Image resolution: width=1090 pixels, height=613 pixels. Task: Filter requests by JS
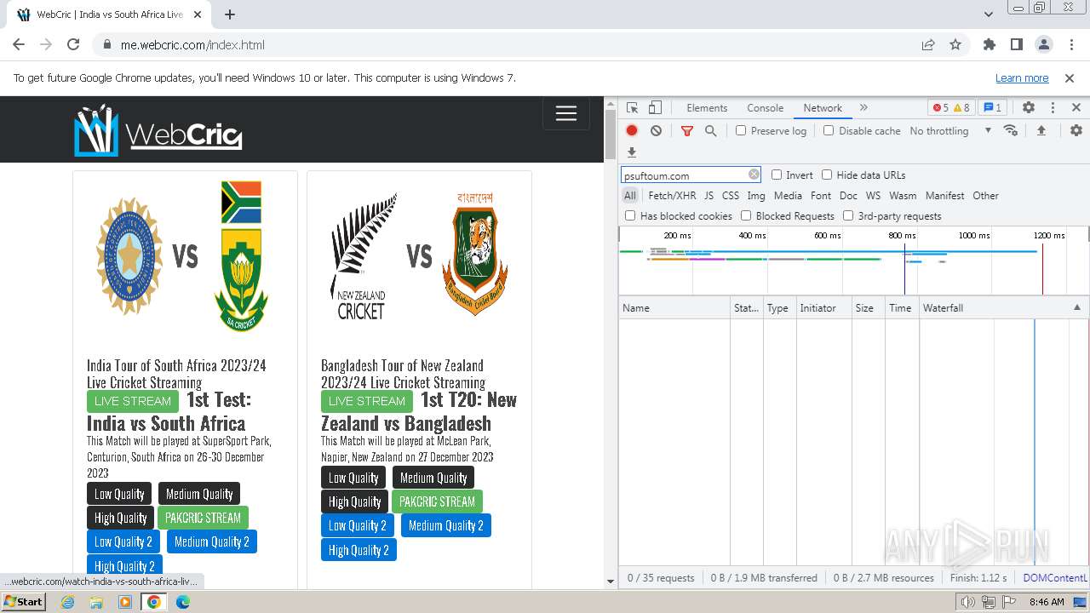[708, 195]
